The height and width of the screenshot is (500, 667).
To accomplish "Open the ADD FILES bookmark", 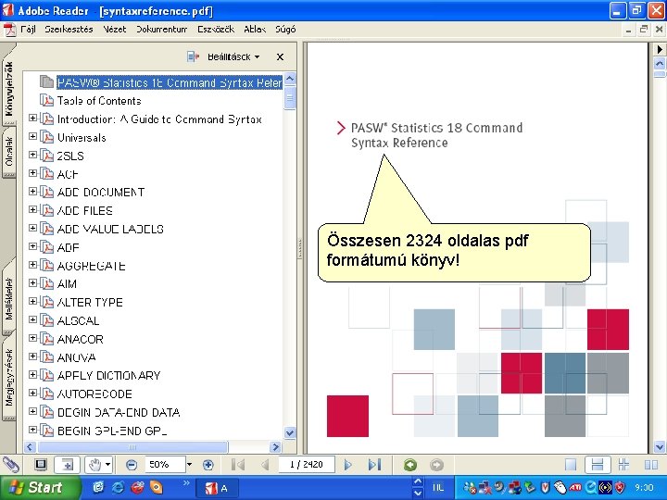I will point(85,211).
